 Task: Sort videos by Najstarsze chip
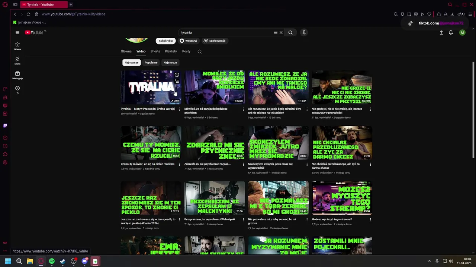[170, 63]
